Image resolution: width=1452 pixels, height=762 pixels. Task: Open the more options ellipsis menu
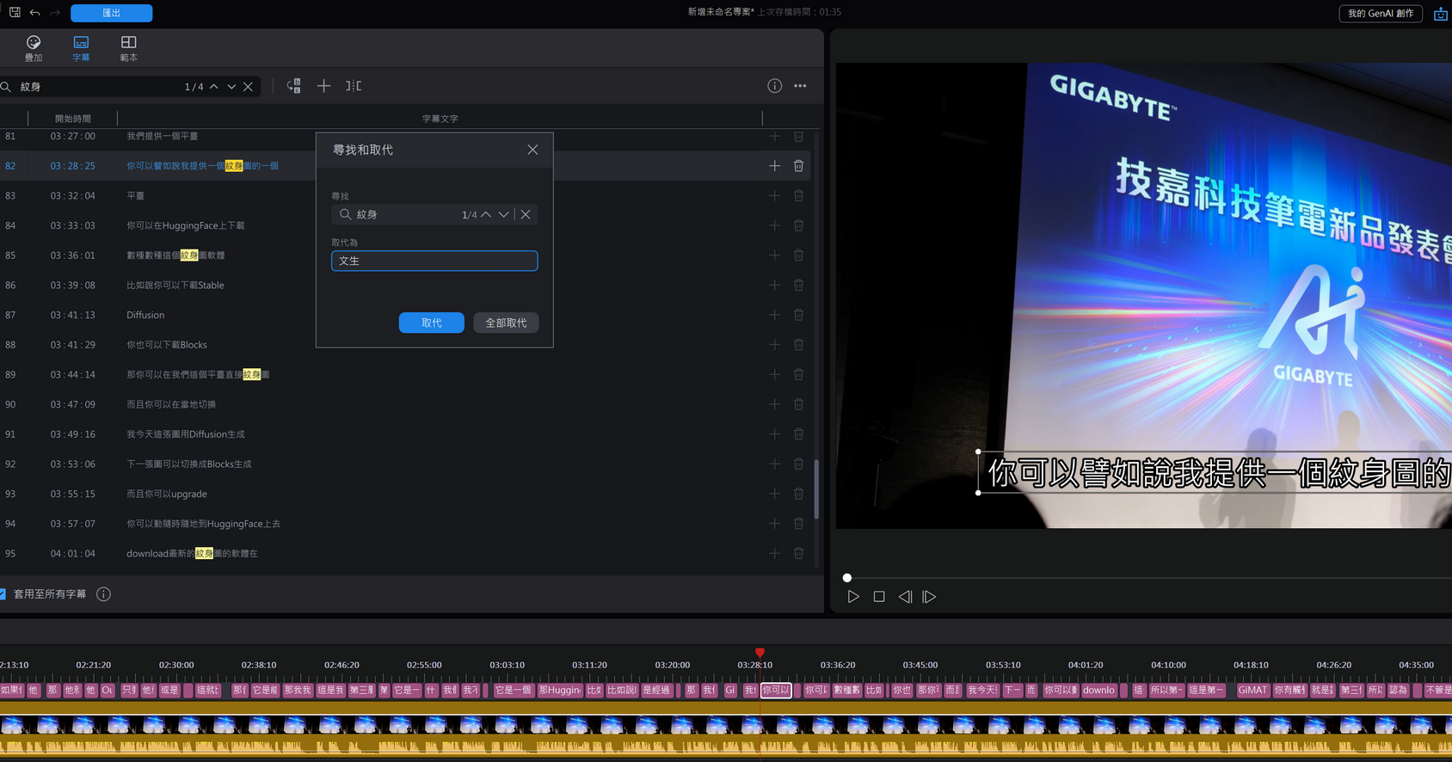(800, 86)
